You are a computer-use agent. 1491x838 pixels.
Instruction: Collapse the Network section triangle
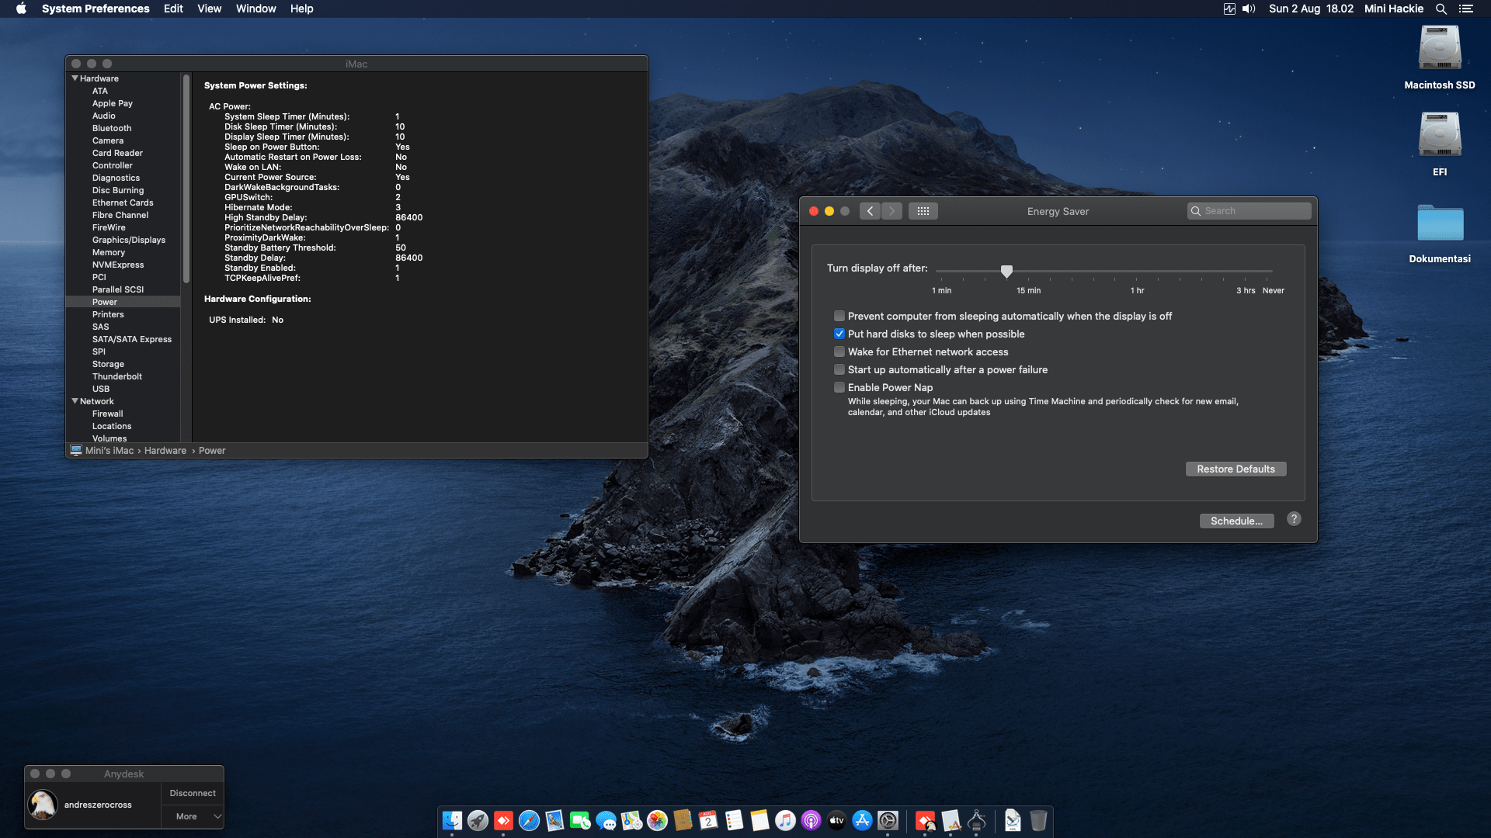75,401
